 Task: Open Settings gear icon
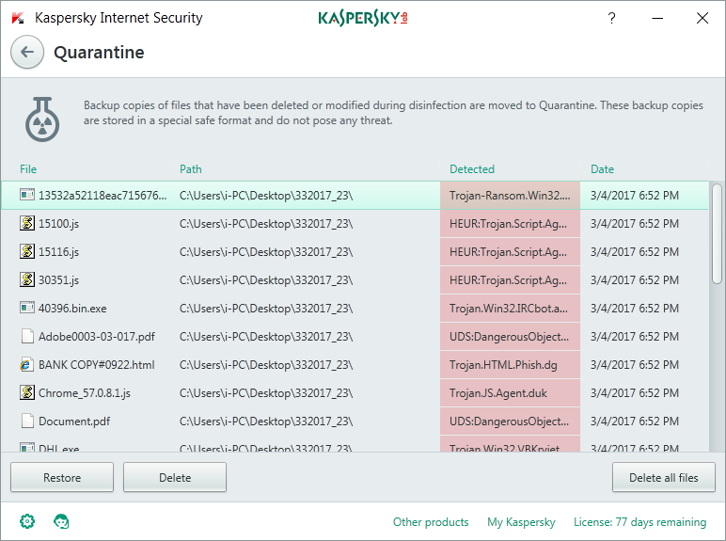[27, 521]
